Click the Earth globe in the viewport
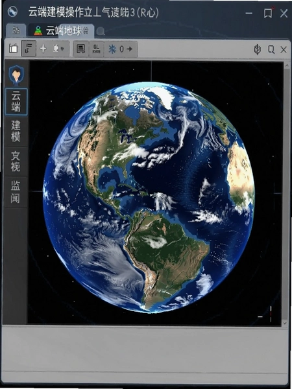Image resolution: width=292 pixels, height=389 pixels. (149, 197)
